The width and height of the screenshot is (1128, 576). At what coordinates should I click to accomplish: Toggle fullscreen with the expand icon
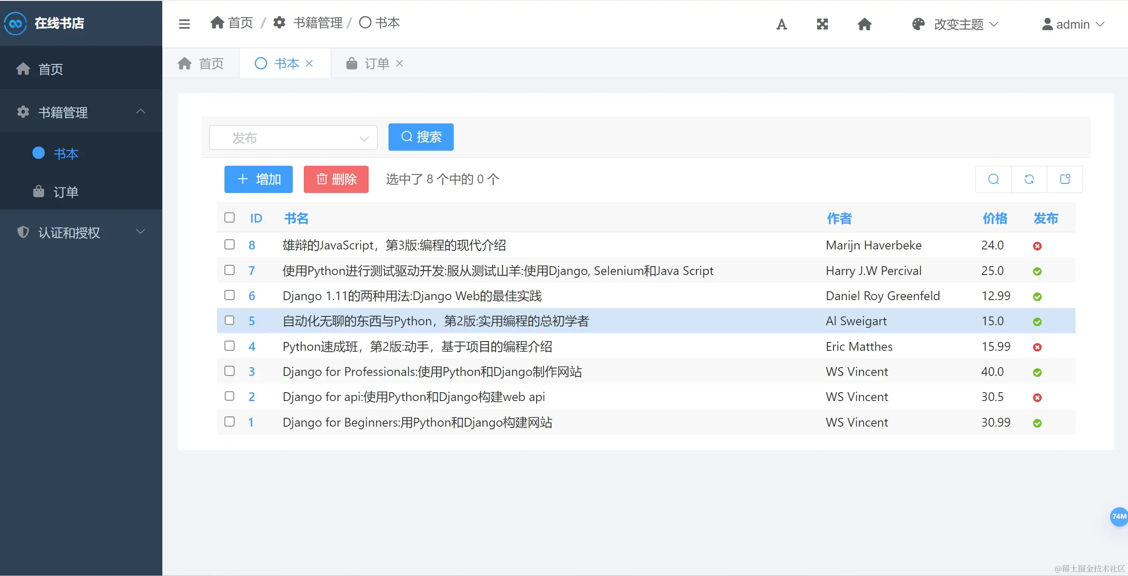(x=822, y=24)
